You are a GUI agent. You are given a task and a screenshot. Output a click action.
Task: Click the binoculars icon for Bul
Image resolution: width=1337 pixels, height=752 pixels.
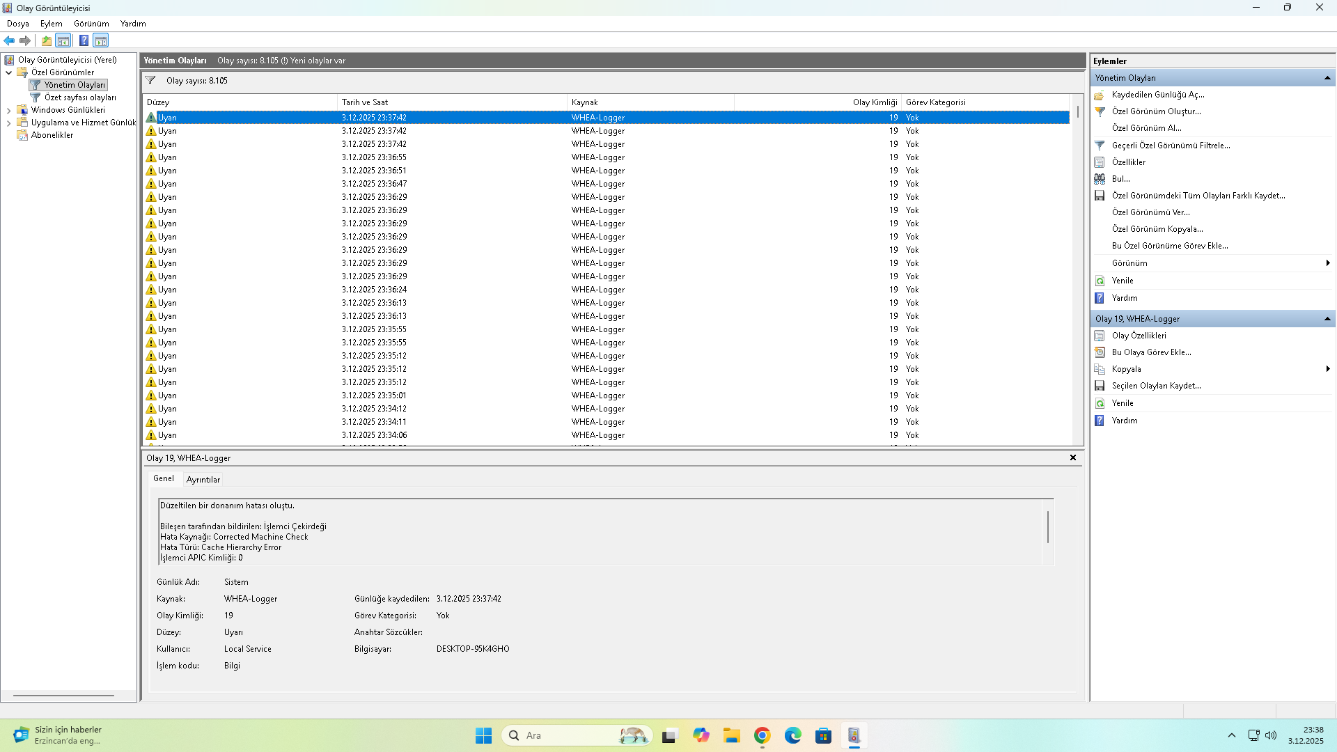tap(1100, 179)
